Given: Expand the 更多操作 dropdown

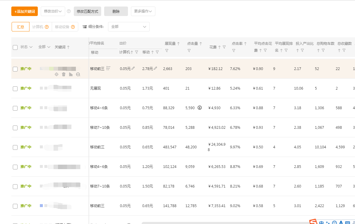Looking at the screenshot, I should [x=143, y=11].
